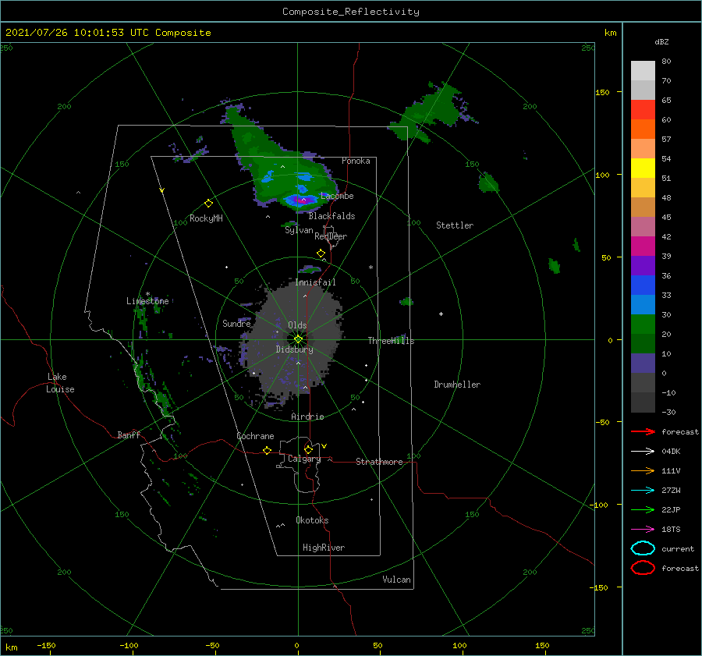This screenshot has width=702, height=656.
Task: Click the Airdrie label
Action: pyautogui.click(x=307, y=417)
